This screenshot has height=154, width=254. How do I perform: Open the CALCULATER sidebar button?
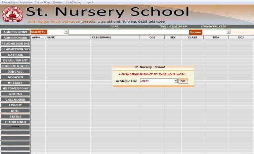[15, 99]
